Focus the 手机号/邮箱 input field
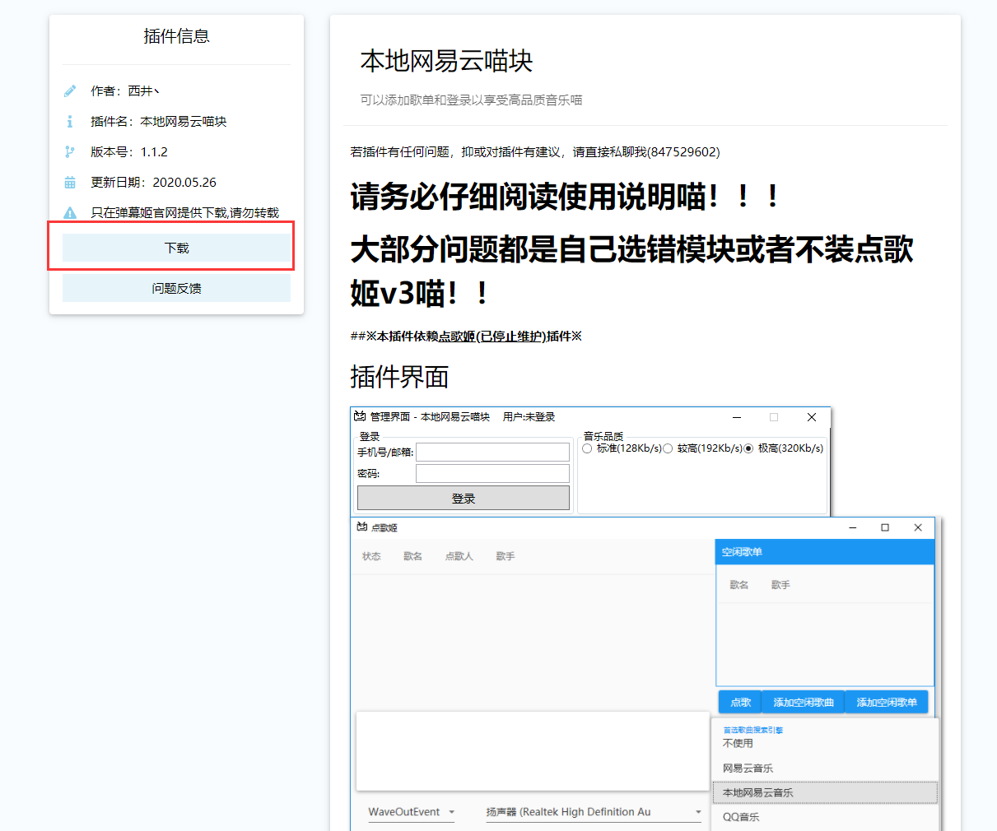 pyautogui.click(x=492, y=452)
